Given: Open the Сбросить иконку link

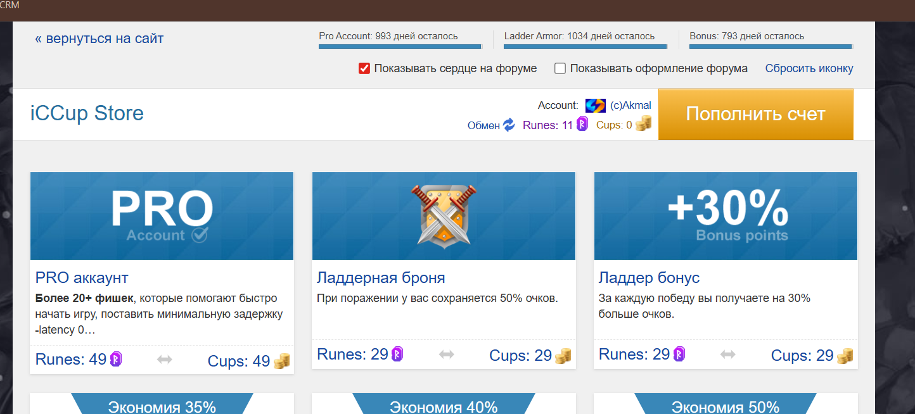Looking at the screenshot, I should tap(809, 68).
